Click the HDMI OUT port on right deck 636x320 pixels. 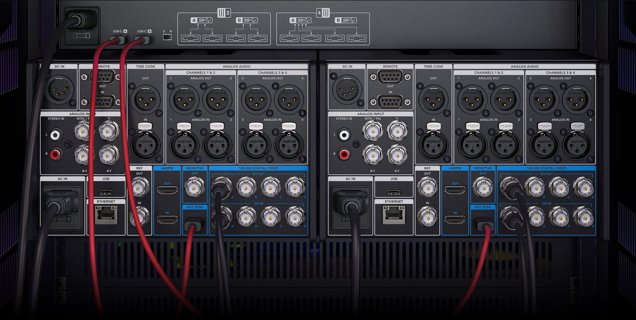[x=455, y=190]
